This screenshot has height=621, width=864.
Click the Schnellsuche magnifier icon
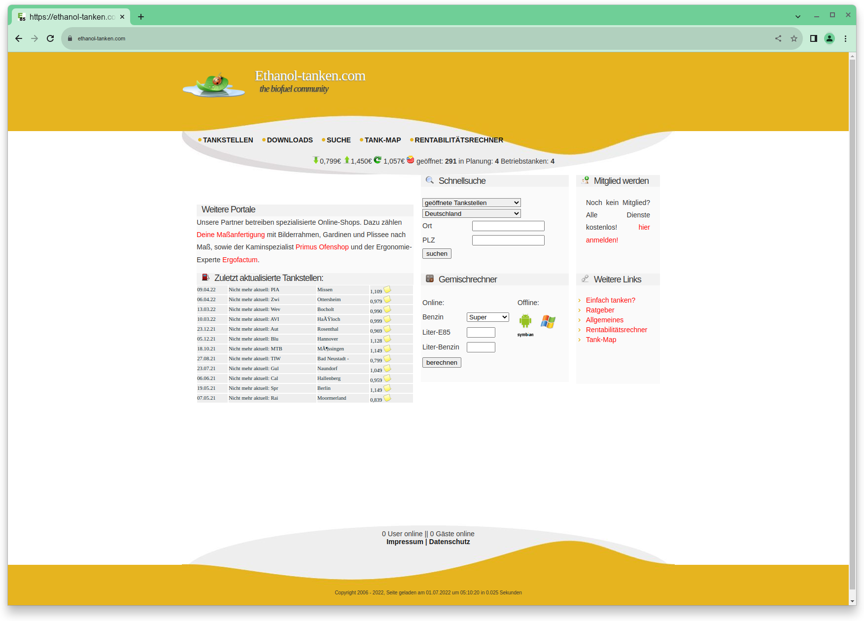point(430,180)
